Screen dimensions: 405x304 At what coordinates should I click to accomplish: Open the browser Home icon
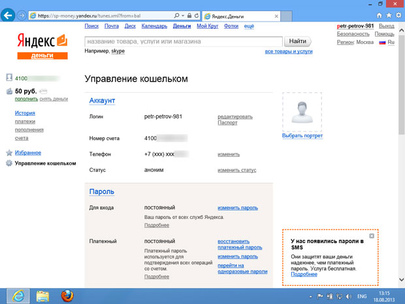(x=379, y=16)
